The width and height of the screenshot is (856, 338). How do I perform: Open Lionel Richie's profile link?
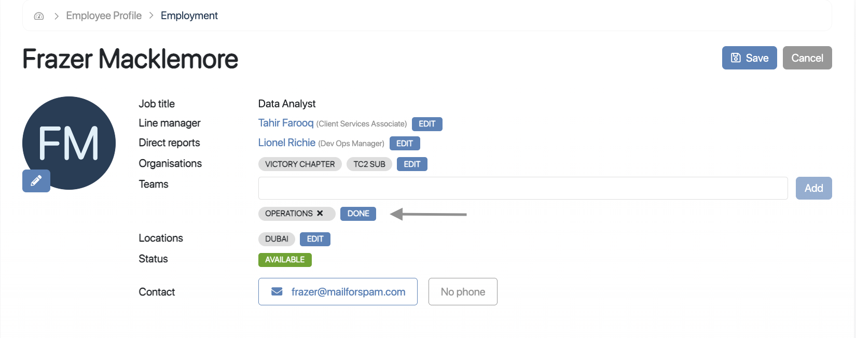click(287, 143)
